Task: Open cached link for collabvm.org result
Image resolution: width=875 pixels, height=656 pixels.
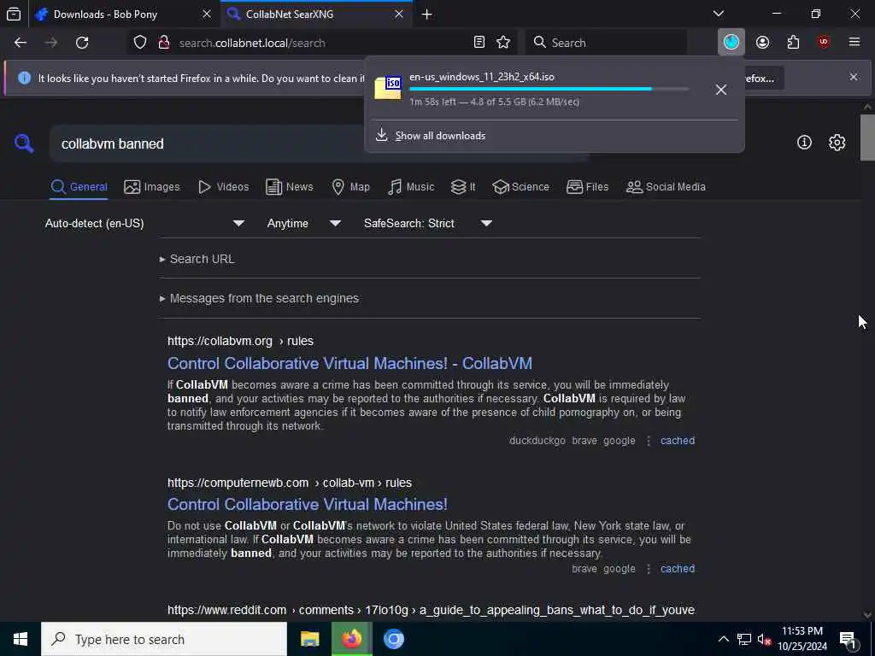Action: pyautogui.click(x=678, y=441)
